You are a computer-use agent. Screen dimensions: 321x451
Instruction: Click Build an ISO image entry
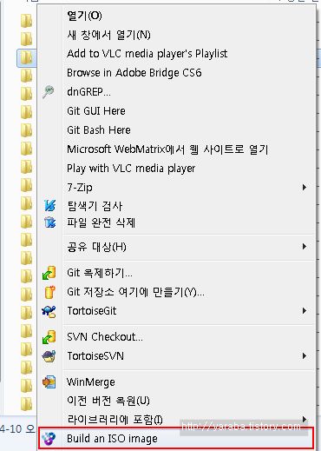pos(176,439)
